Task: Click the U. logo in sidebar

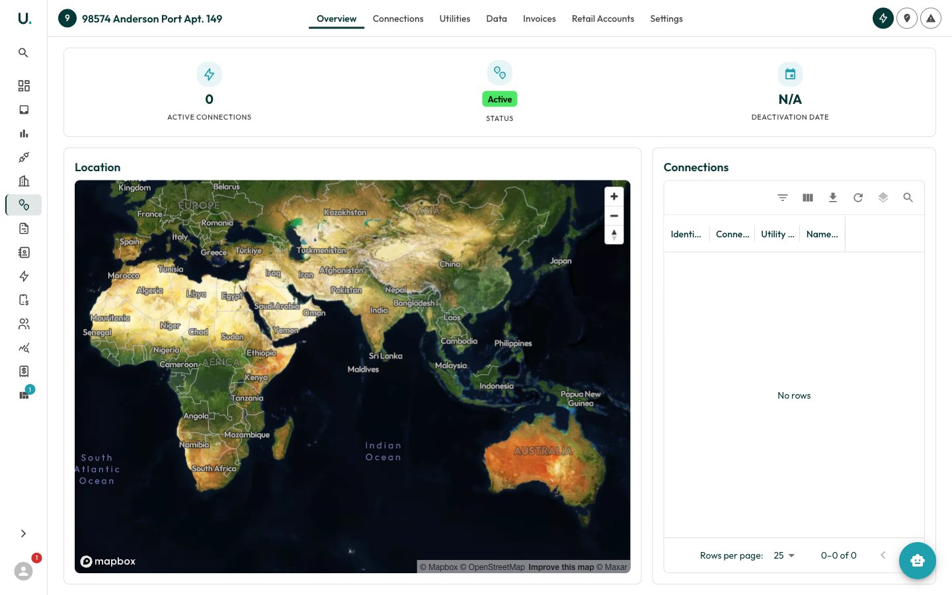Action: (x=24, y=19)
